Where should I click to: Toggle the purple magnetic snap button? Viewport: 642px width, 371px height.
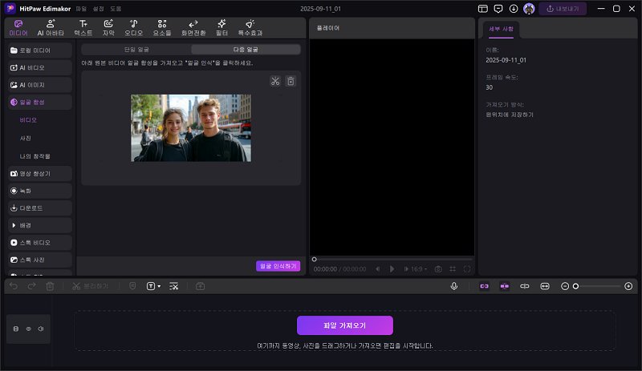505,286
